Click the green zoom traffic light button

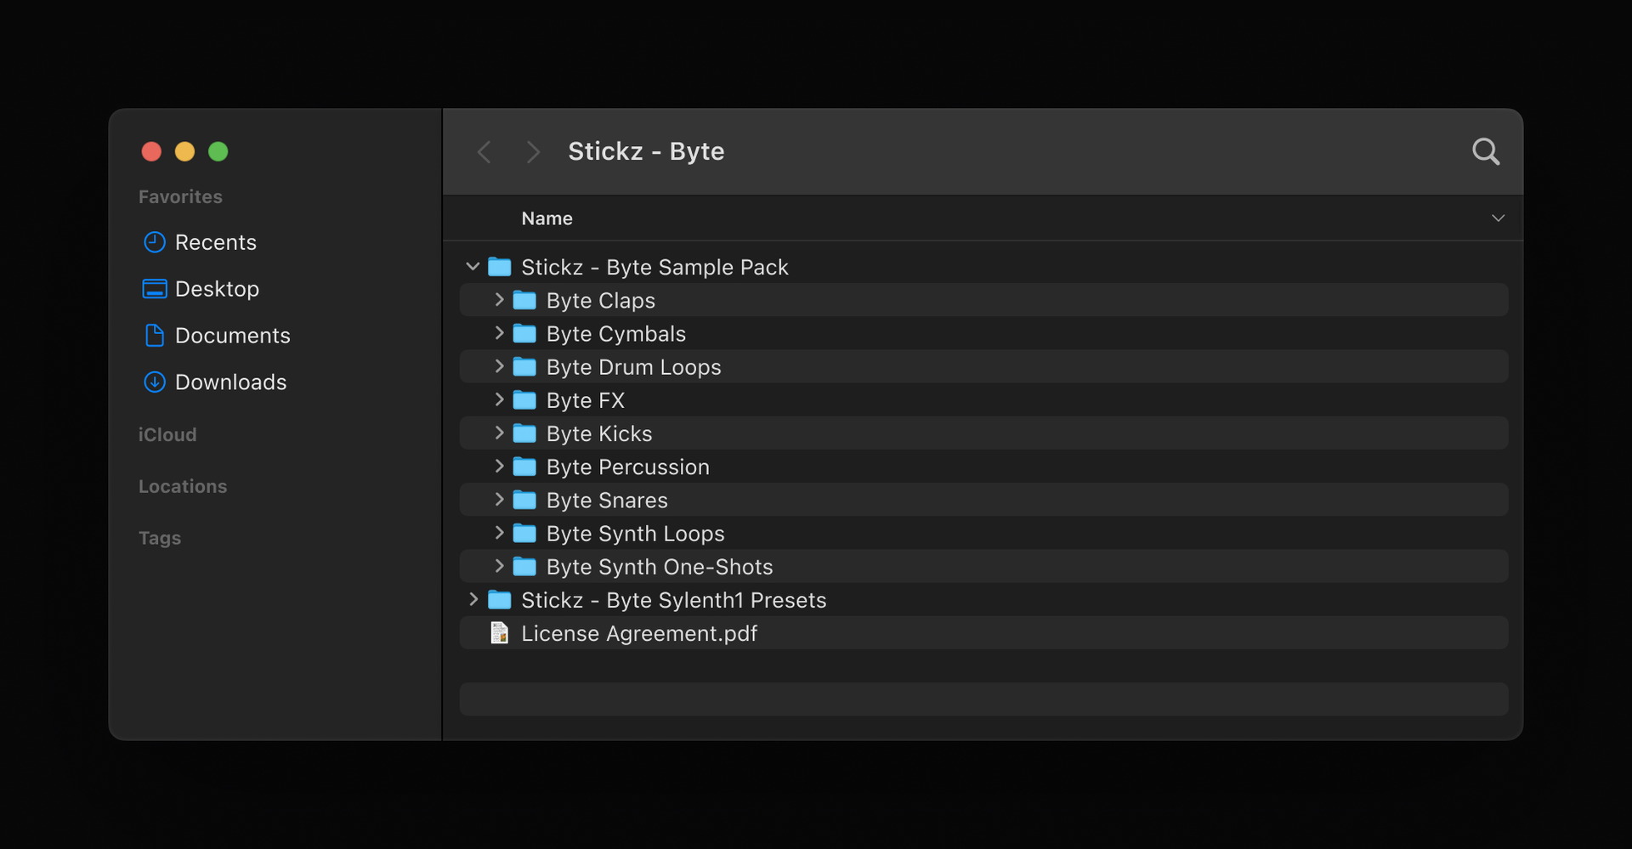point(218,151)
